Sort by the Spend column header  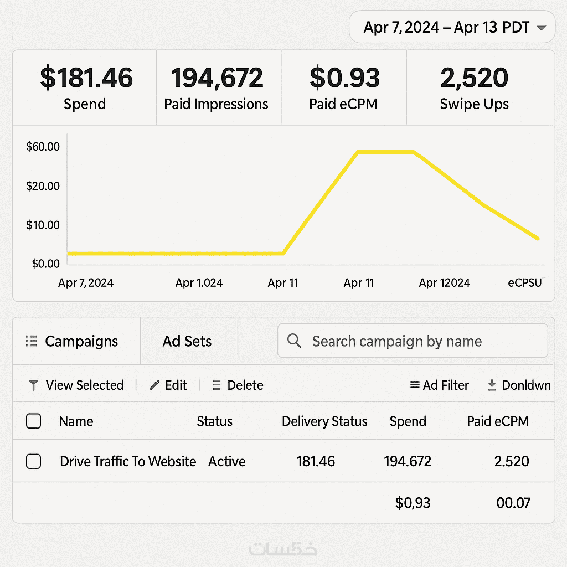click(408, 421)
